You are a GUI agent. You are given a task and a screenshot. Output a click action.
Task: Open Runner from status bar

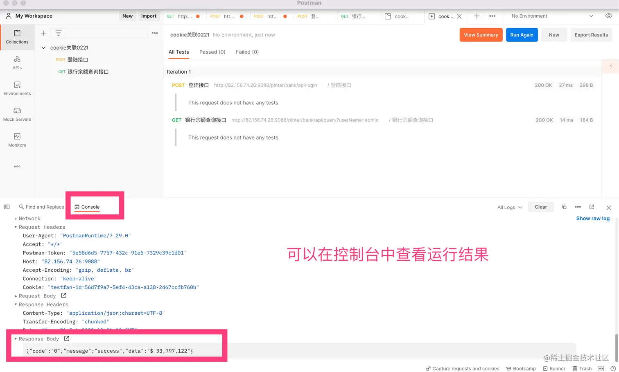click(554, 368)
